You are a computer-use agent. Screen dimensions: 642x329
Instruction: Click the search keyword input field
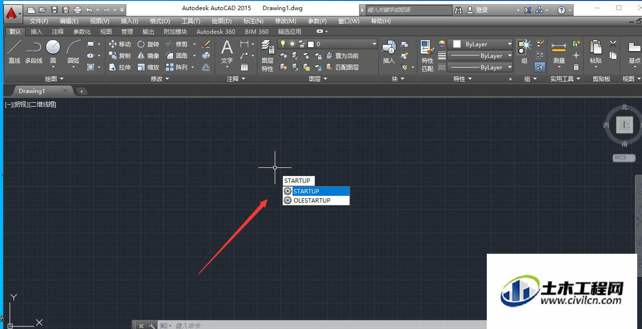coord(409,10)
